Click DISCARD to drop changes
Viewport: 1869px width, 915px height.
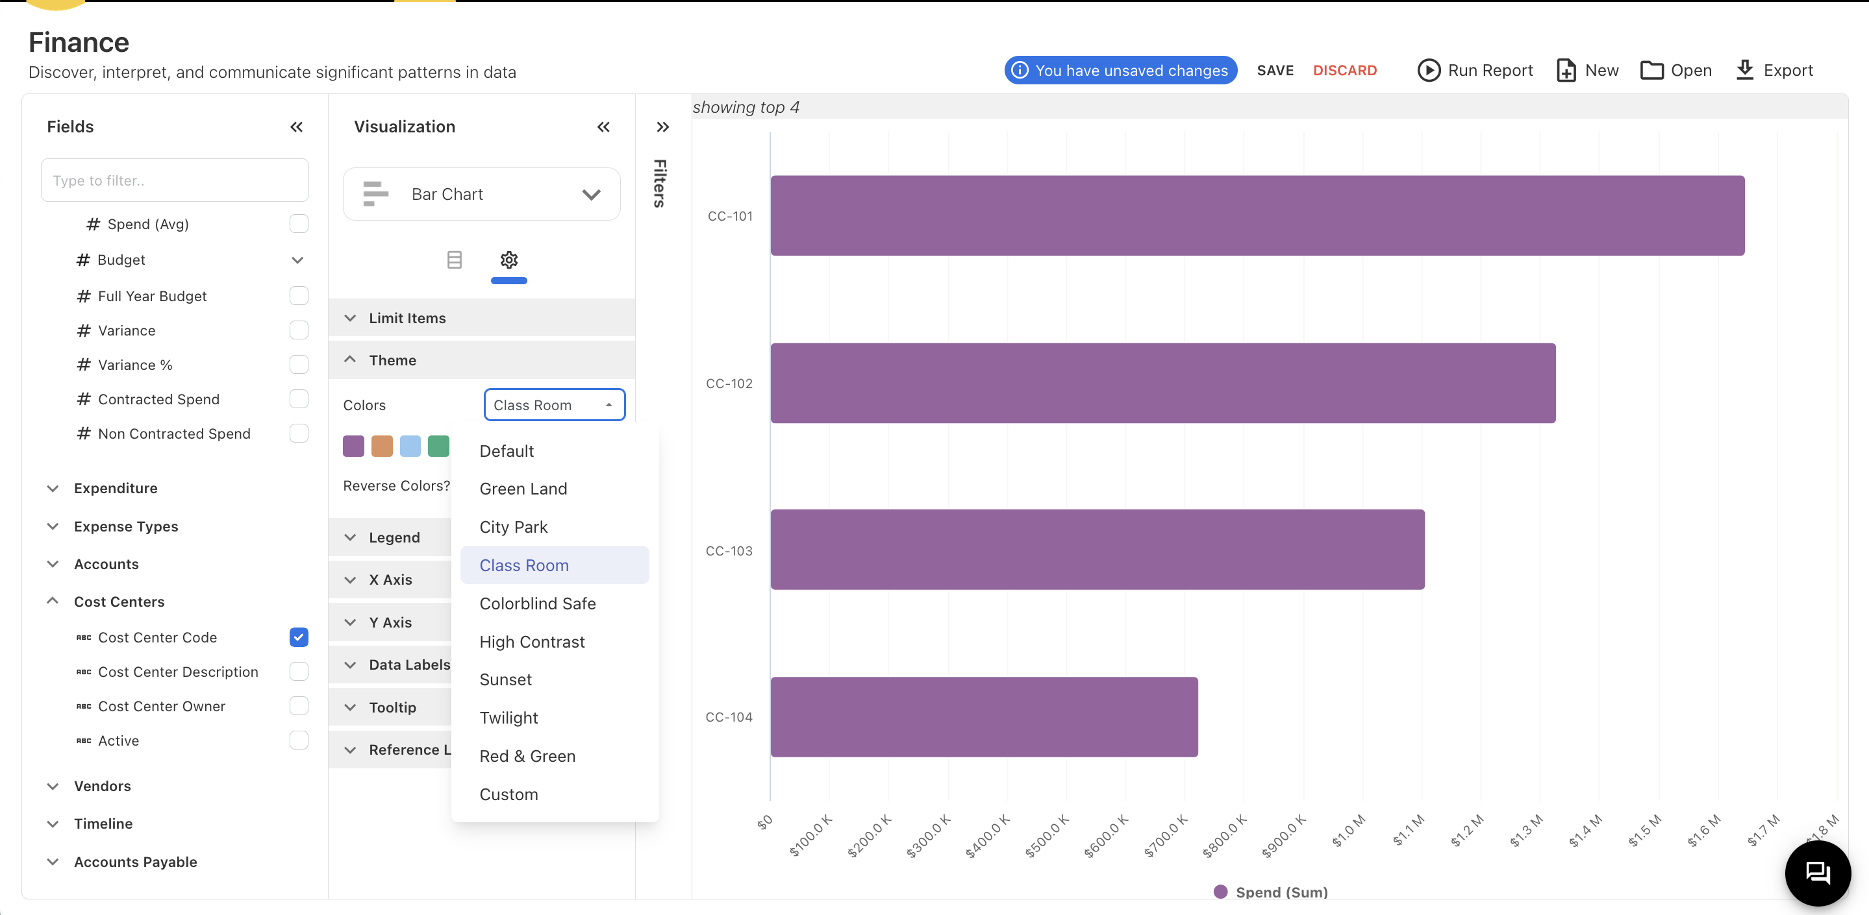(1344, 70)
